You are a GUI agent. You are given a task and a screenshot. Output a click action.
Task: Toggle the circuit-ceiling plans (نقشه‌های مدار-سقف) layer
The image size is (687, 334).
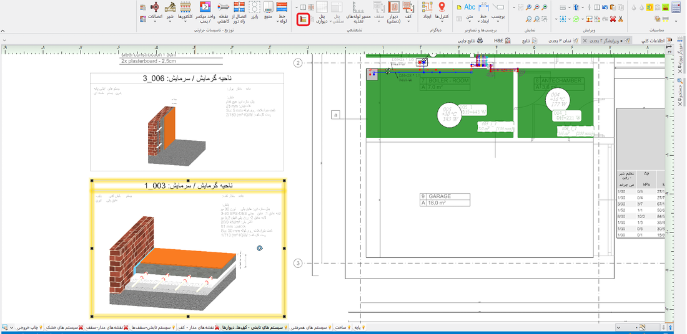click(x=106, y=327)
